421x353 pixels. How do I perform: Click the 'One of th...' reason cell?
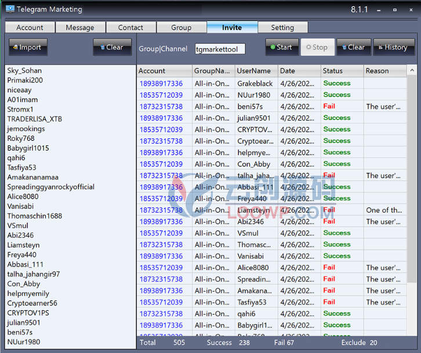384,210
